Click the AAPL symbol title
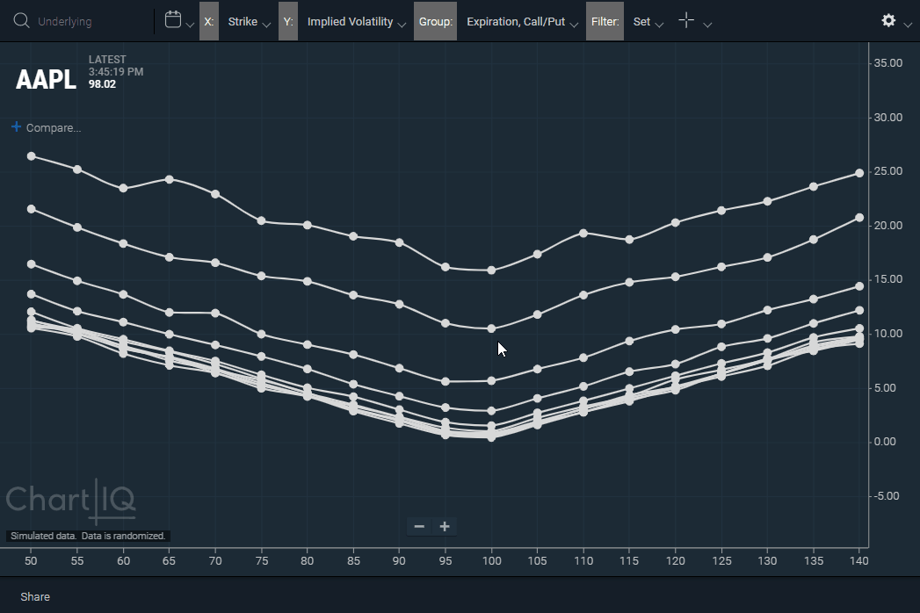Image resolution: width=920 pixels, height=613 pixels. pyautogui.click(x=46, y=79)
